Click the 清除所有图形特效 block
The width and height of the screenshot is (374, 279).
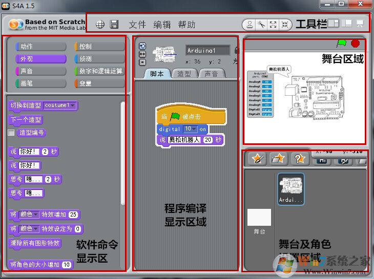35,243
